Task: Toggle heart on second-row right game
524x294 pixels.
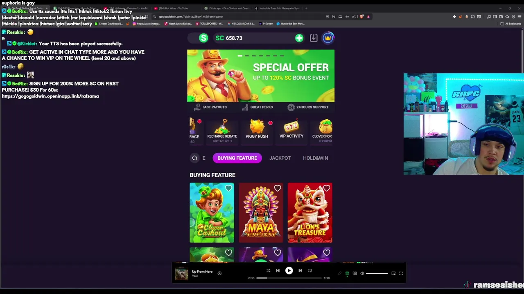Action: tap(326, 253)
